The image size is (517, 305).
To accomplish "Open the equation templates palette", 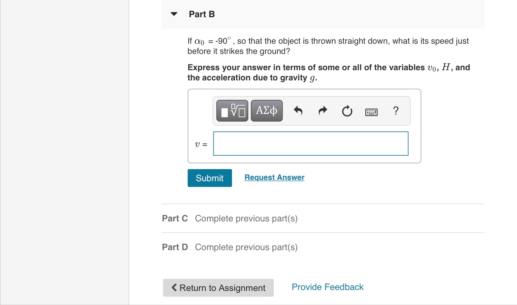I will pos(232,111).
